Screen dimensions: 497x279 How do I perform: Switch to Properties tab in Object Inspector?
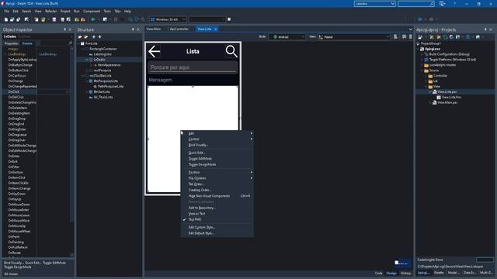pos(12,43)
